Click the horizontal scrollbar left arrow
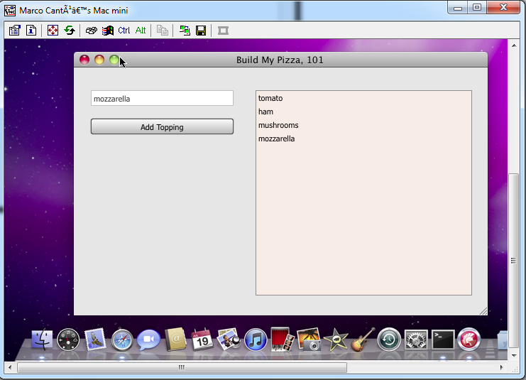 point(10,368)
